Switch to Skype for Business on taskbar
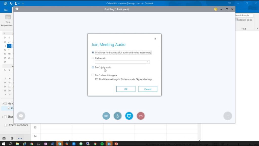 60,144
